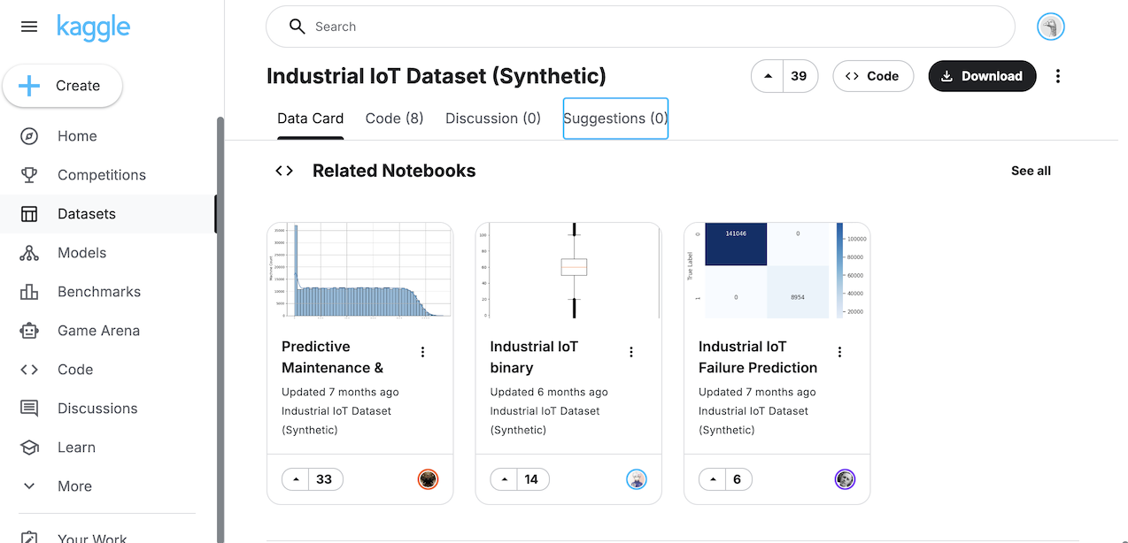
Task: Click the Kaggle logo
Action: pyautogui.click(x=93, y=27)
